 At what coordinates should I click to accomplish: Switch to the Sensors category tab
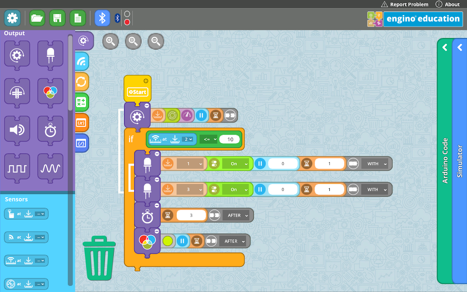(82, 61)
